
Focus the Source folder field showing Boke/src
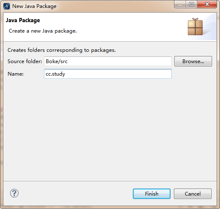[x=108, y=61]
